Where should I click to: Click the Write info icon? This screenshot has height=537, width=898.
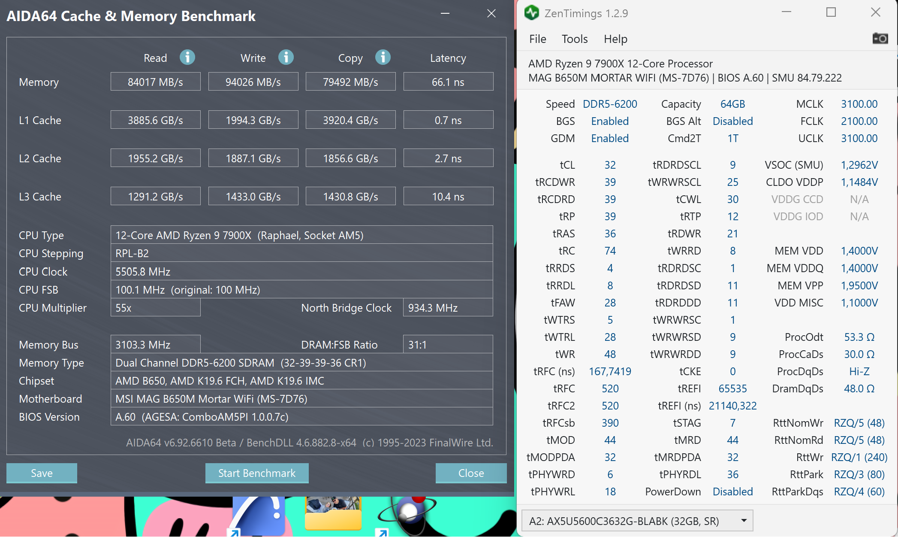tap(286, 57)
